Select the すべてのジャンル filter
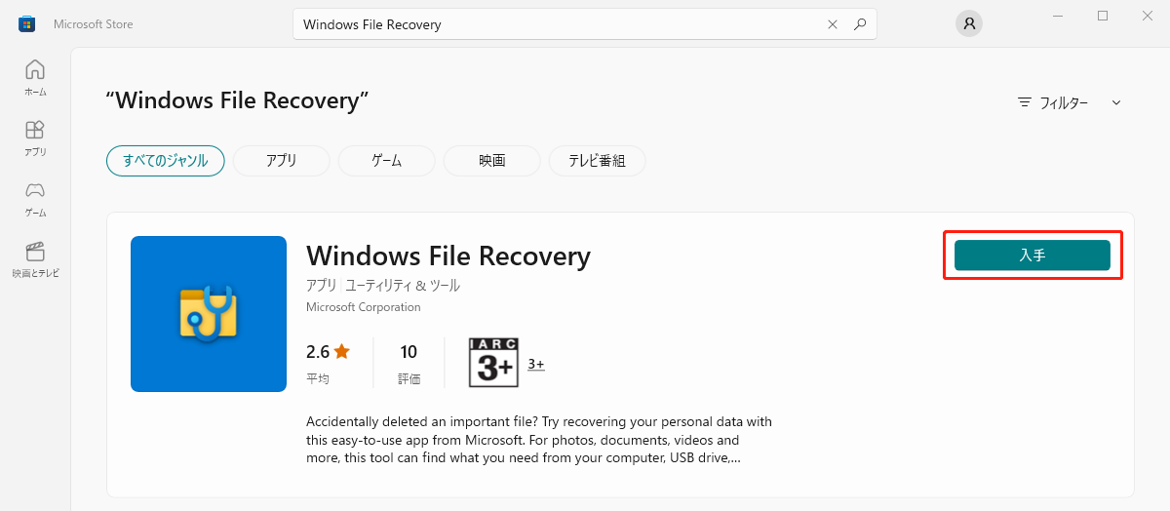Viewport: 1170px width, 511px height. tap(165, 161)
